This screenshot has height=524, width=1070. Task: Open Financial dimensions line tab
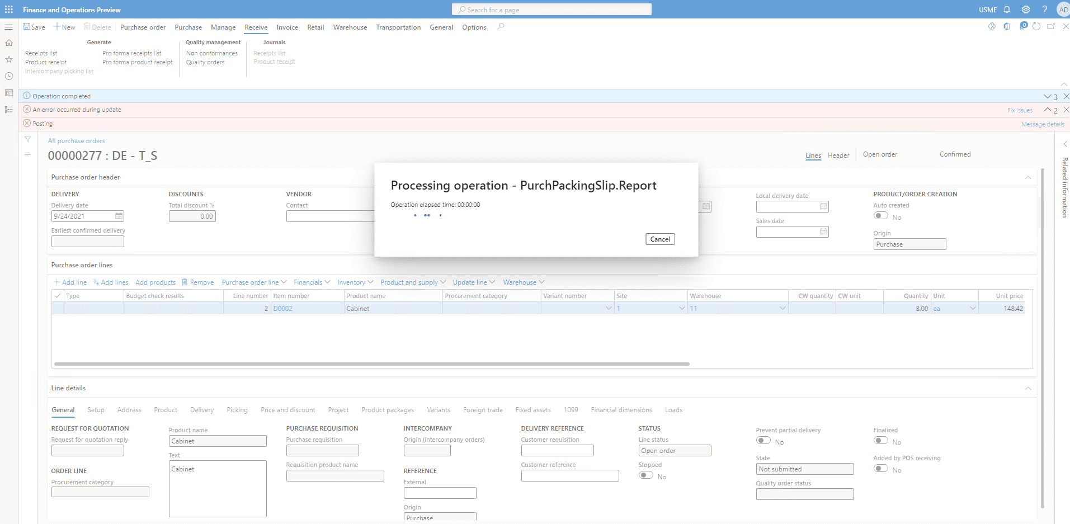tap(621, 410)
